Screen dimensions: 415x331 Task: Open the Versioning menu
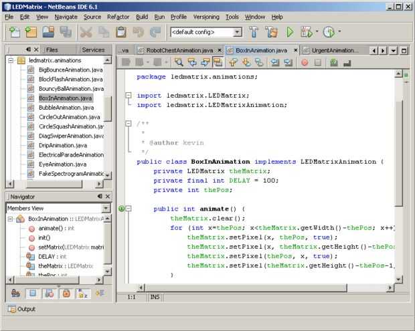click(206, 17)
